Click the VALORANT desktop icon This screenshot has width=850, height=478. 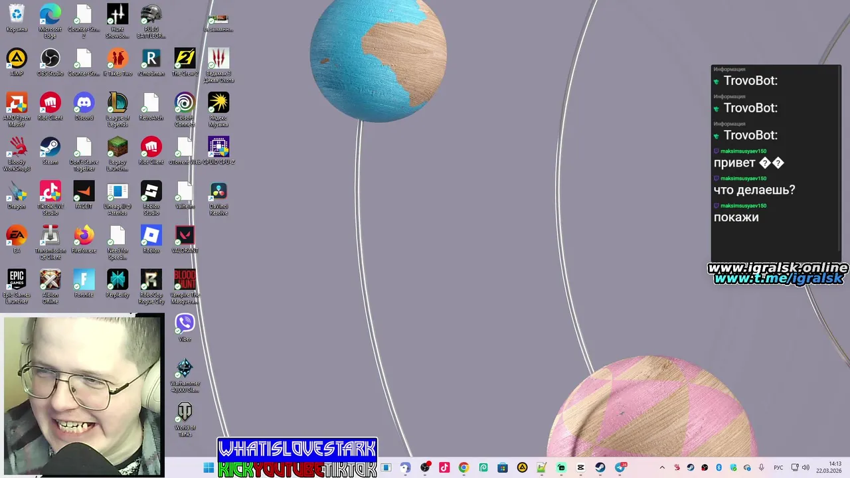(185, 239)
